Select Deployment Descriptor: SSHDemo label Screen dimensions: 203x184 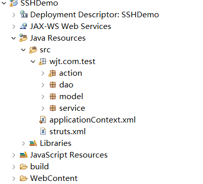point(94,15)
